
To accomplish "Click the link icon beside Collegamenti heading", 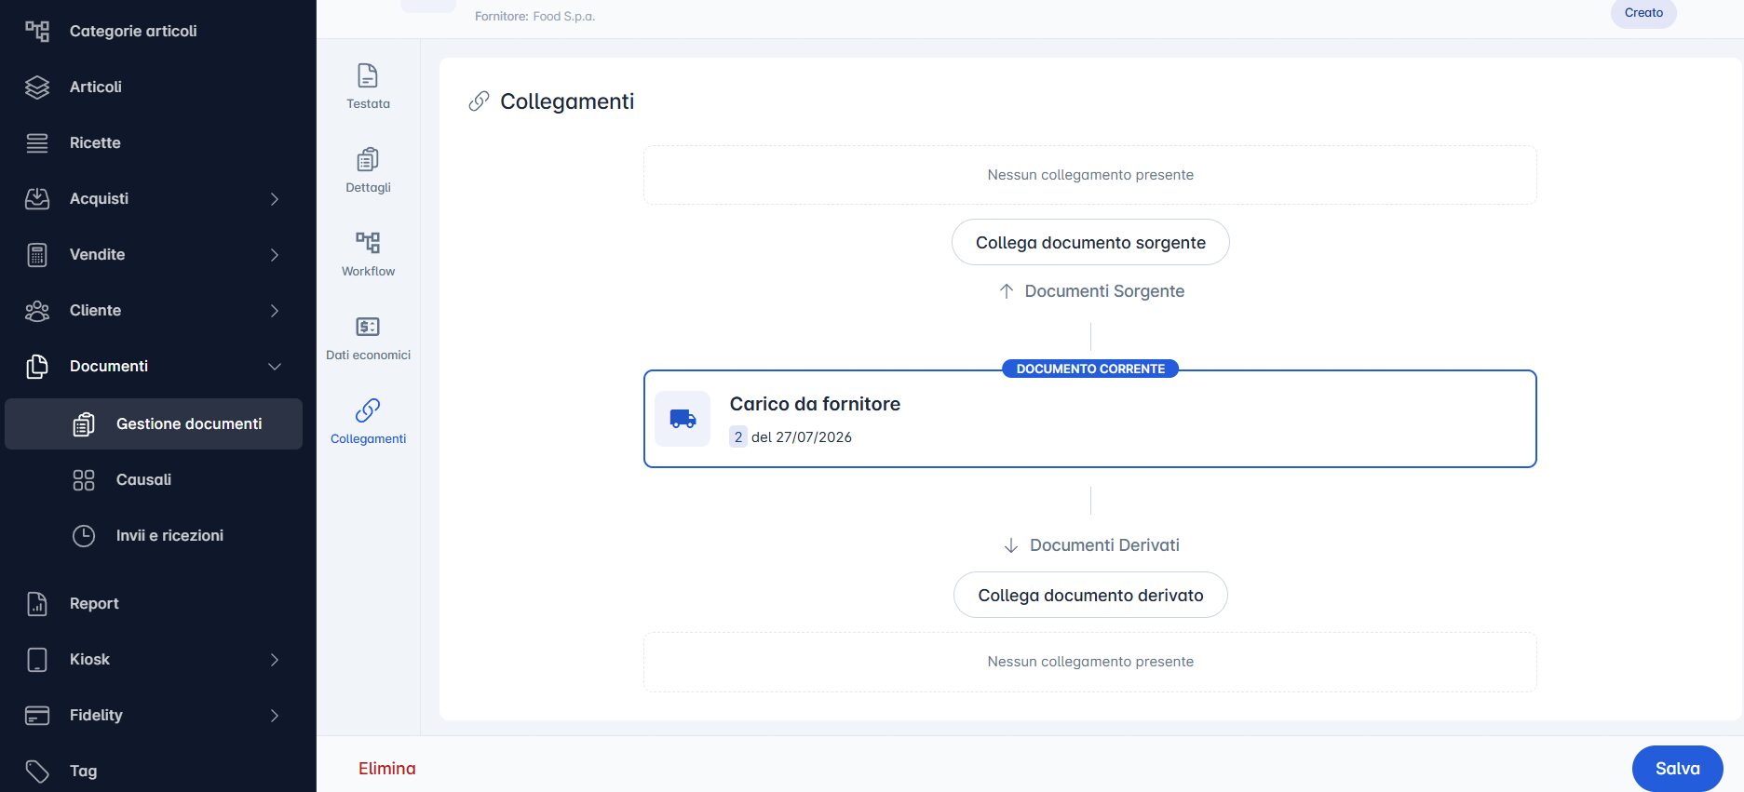I will (479, 101).
